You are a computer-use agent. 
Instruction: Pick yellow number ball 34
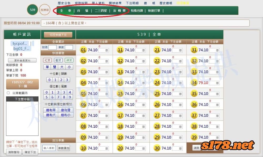pos(194,83)
